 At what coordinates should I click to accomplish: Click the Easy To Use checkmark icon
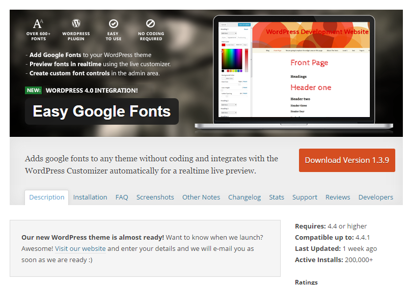pyautogui.click(x=114, y=23)
